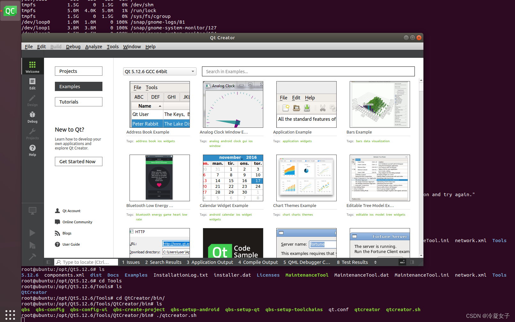Open Design mode in sidebar
The width and height of the screenshot is (515, 322).
33,100
